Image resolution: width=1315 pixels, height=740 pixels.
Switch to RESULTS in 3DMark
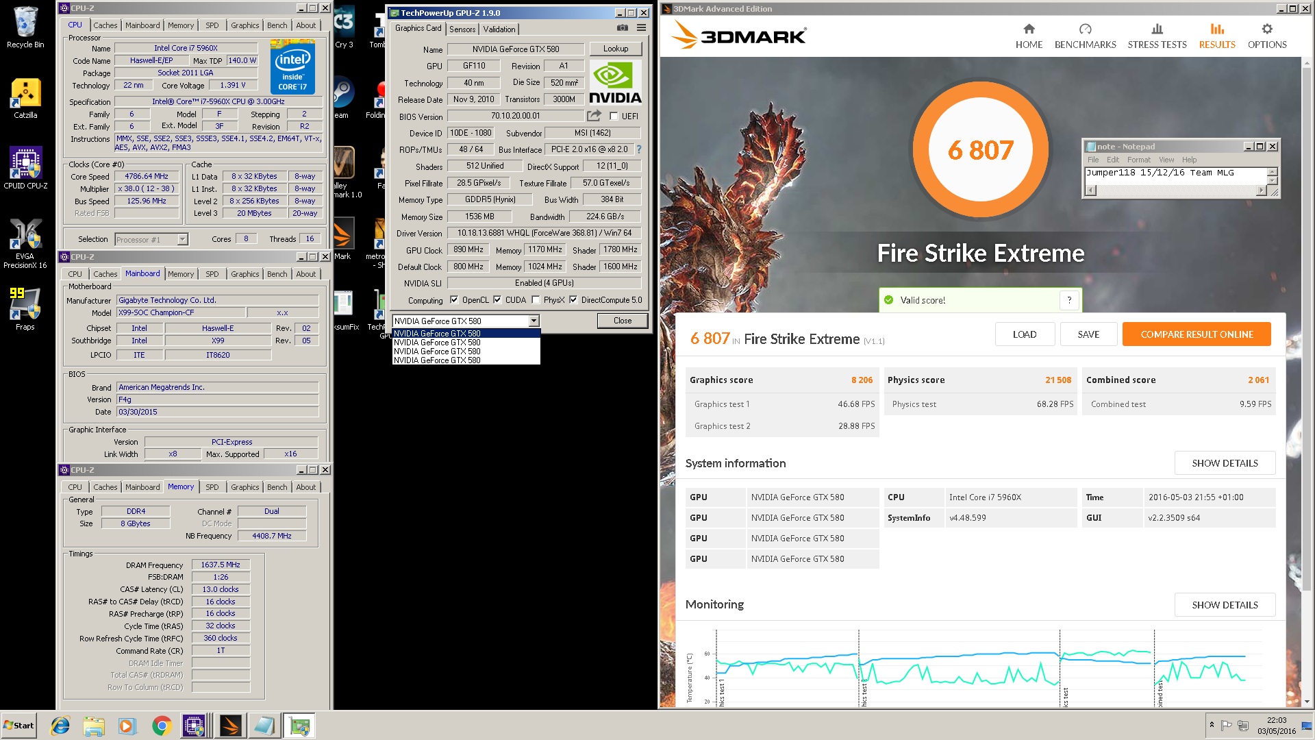click(1217, 36)
